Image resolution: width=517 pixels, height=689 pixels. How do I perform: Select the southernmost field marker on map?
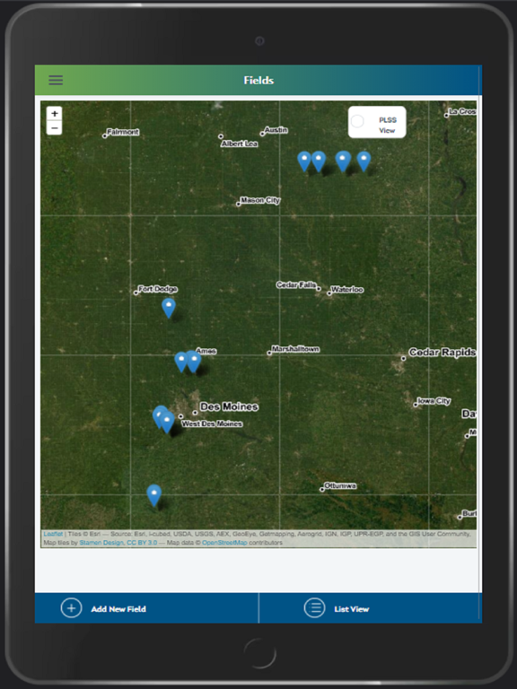(153, 495)
